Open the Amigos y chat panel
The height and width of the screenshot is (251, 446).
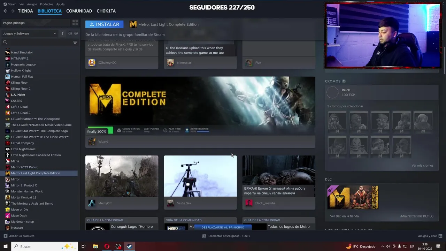[430, 236]
